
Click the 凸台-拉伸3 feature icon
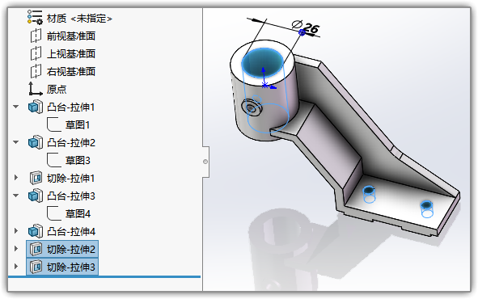click(x=36, y=196)
